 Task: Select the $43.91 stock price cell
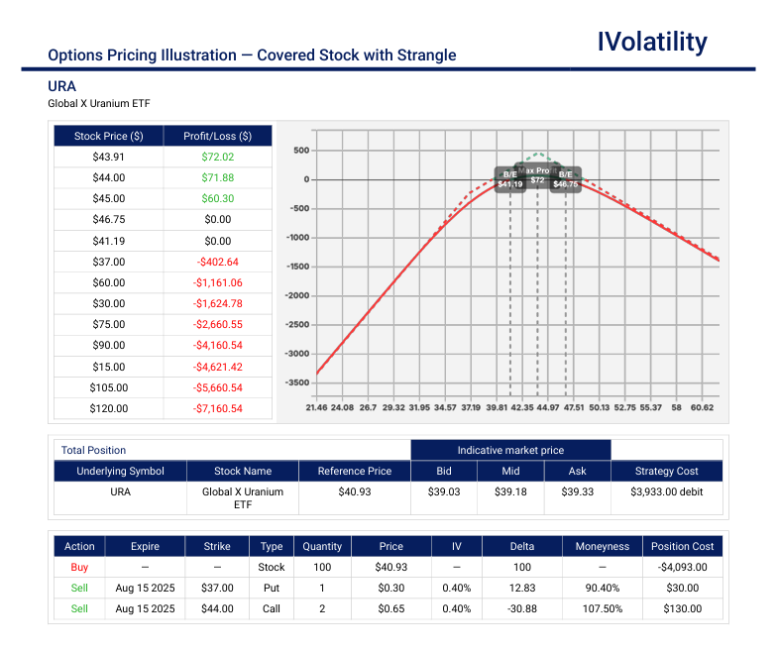[109, 157]
